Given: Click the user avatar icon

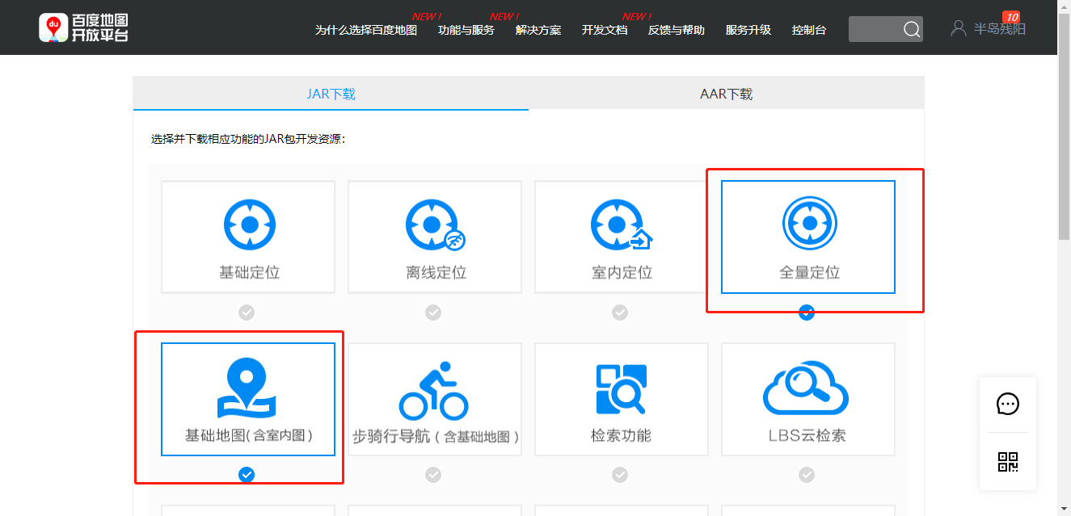Looking at the screenshot, I should pyautogui.click(x=959, y=28).
